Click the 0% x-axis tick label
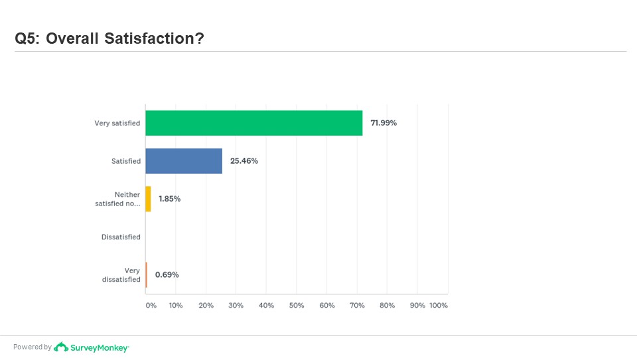Image resolution: width=637 pixels, height=358 pixels. click(x=151, y=306)
